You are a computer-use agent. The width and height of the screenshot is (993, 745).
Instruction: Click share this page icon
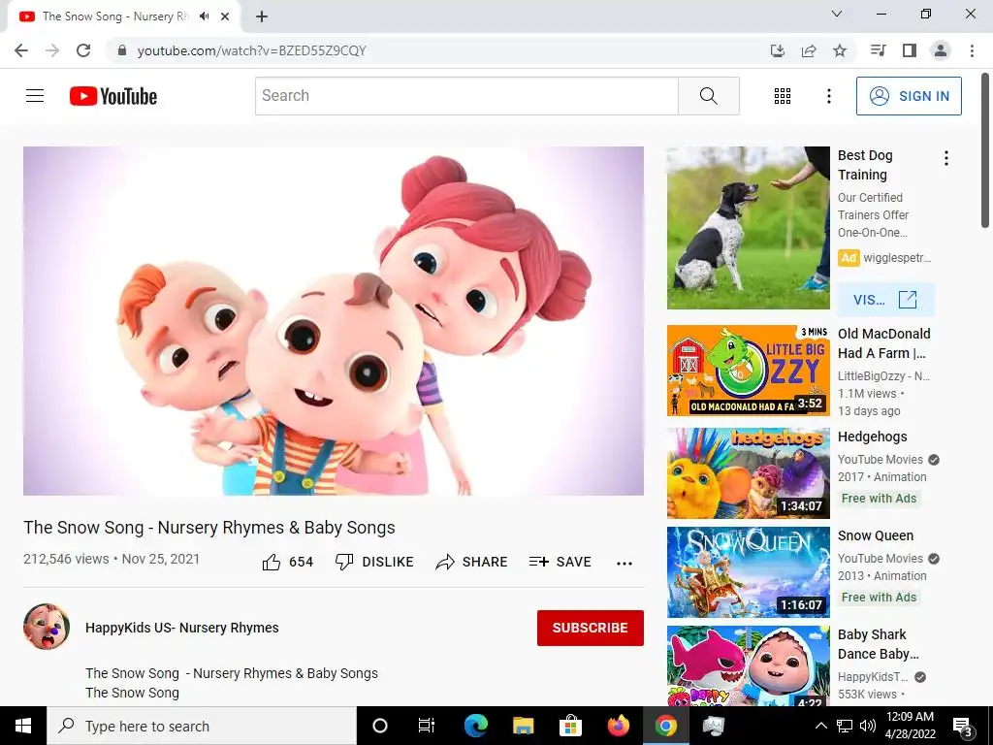tap(808, 50)
